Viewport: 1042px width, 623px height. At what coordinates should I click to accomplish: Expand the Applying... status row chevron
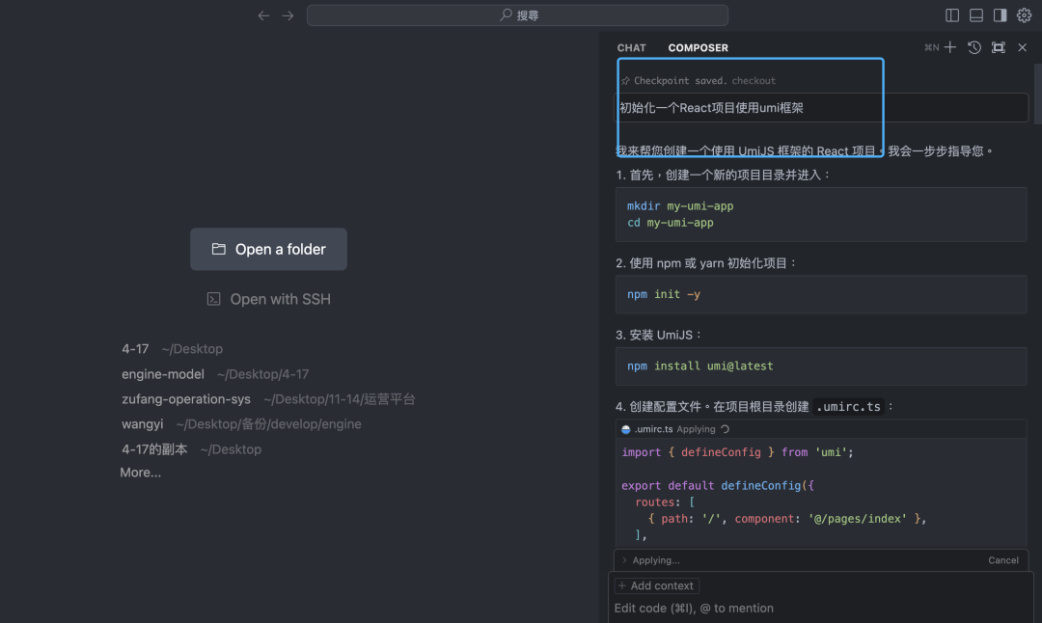click(x=624, y=560)
